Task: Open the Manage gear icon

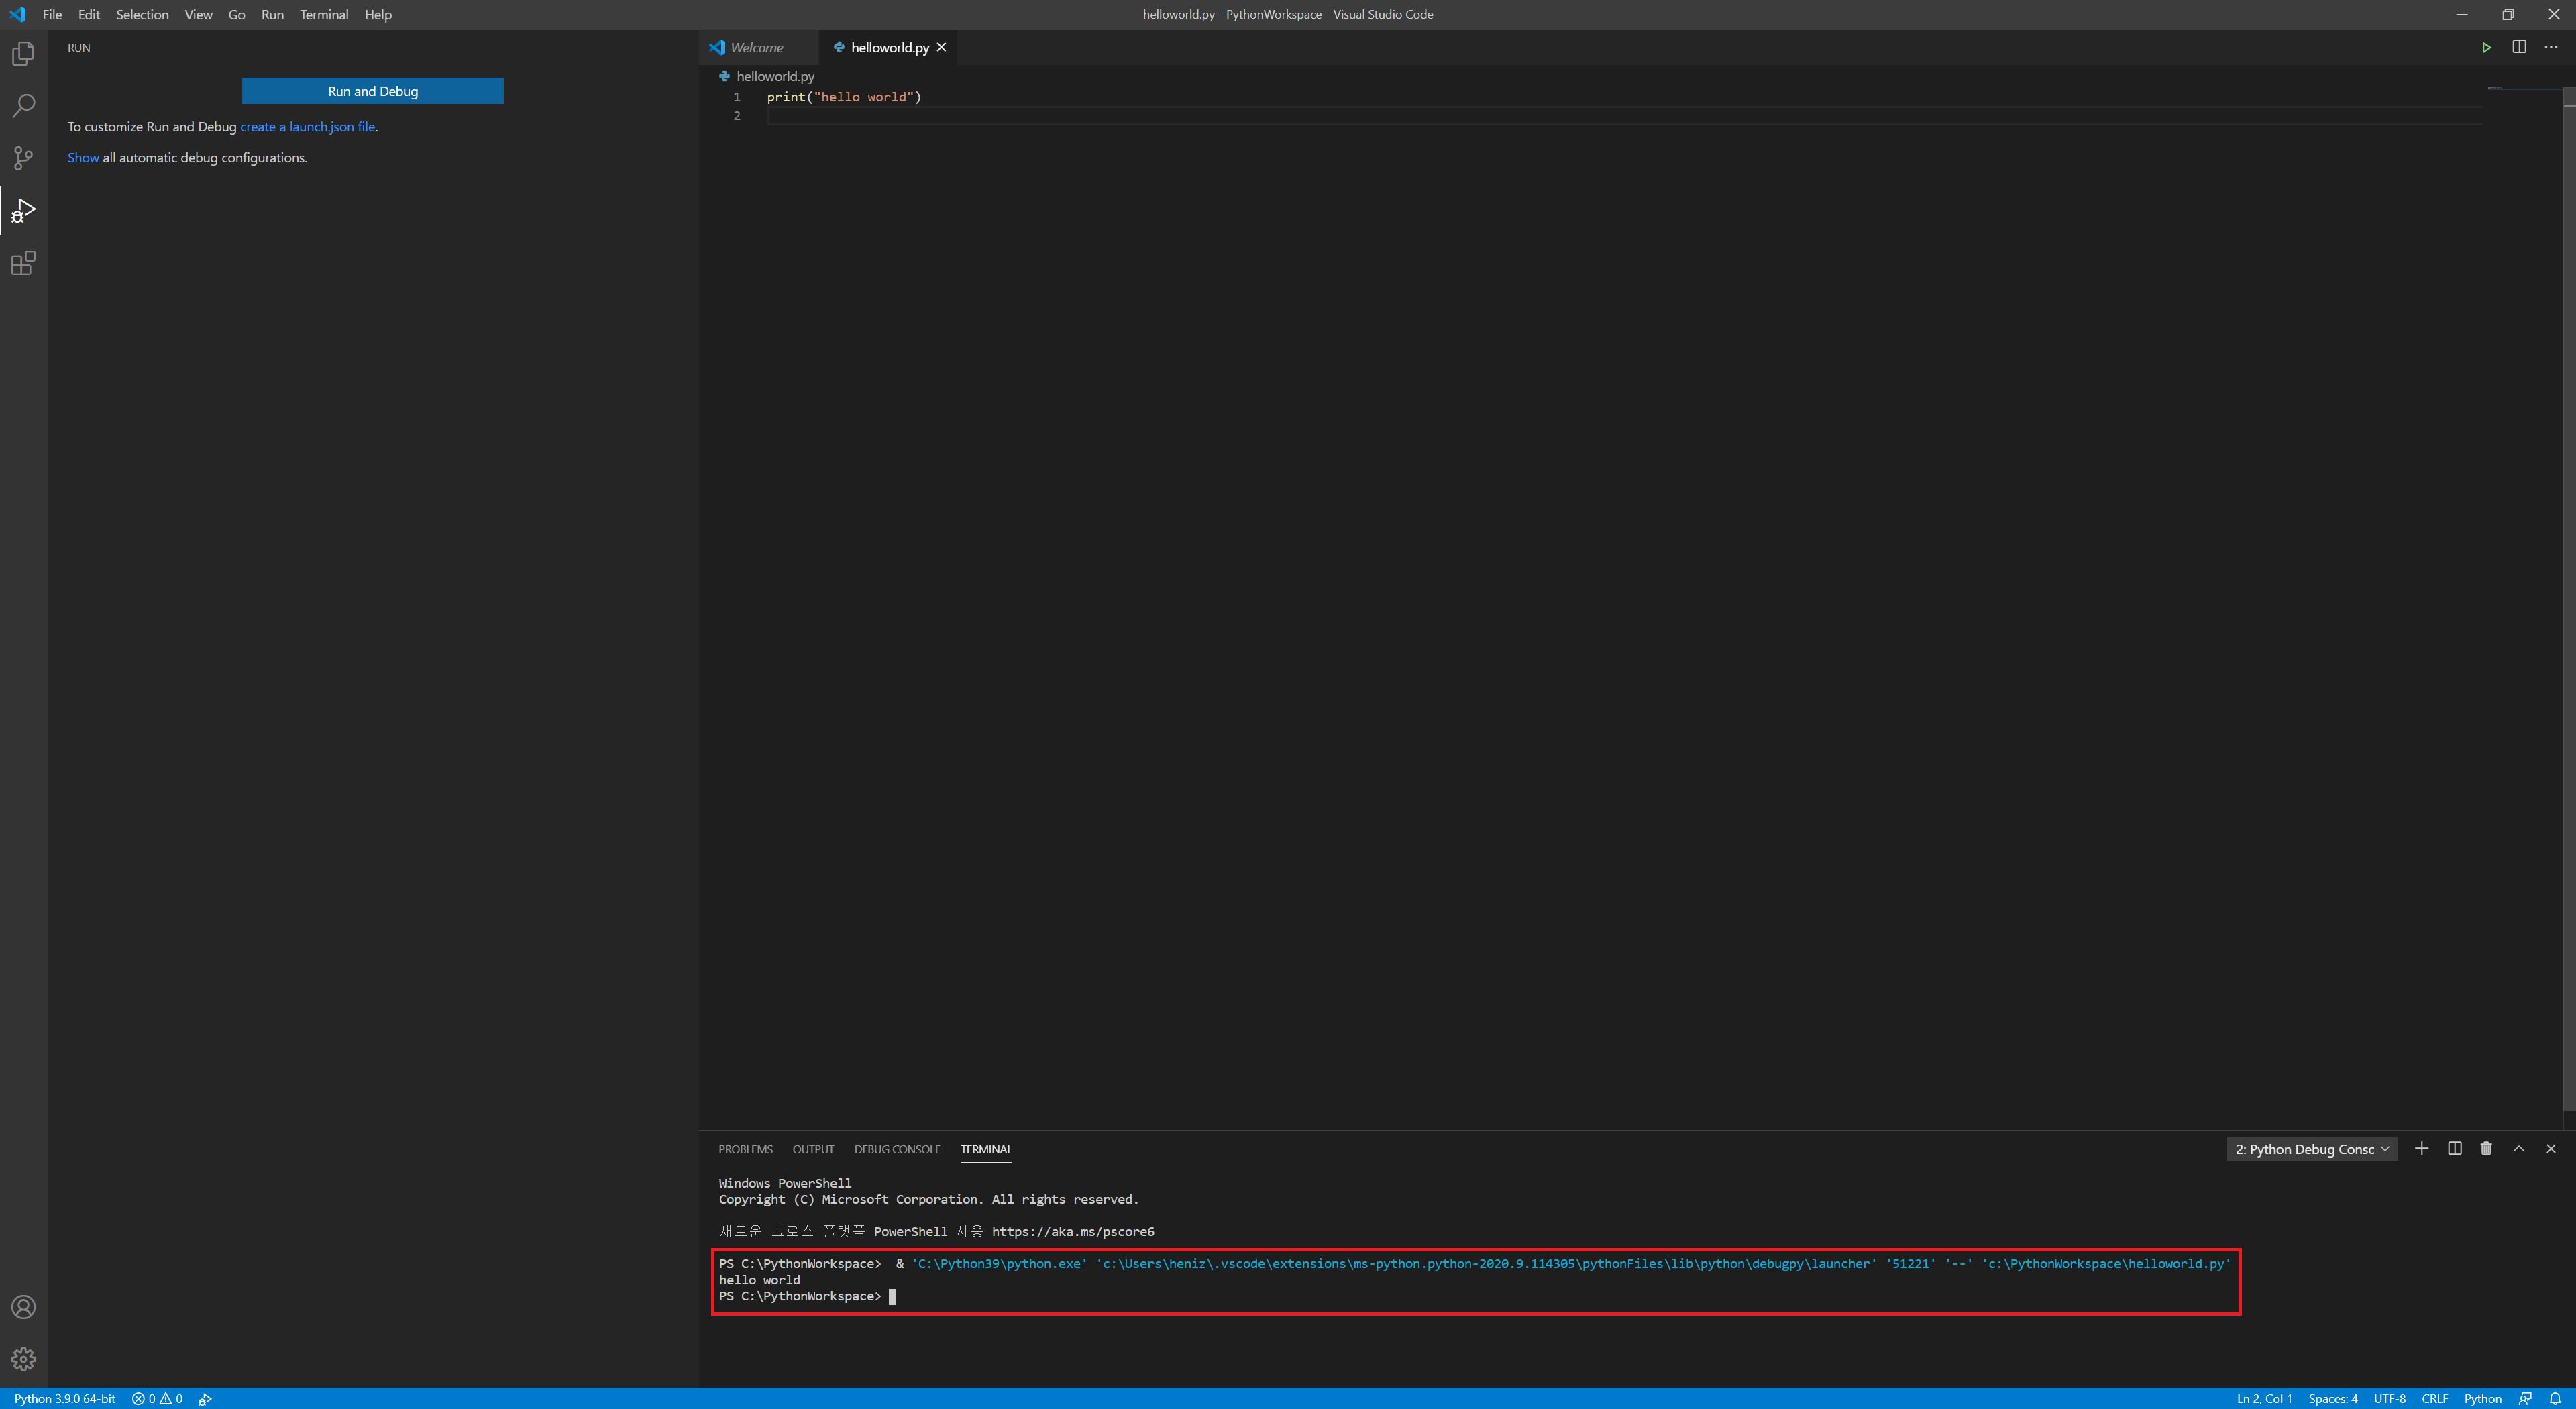Action: [x=23, y=1359]
